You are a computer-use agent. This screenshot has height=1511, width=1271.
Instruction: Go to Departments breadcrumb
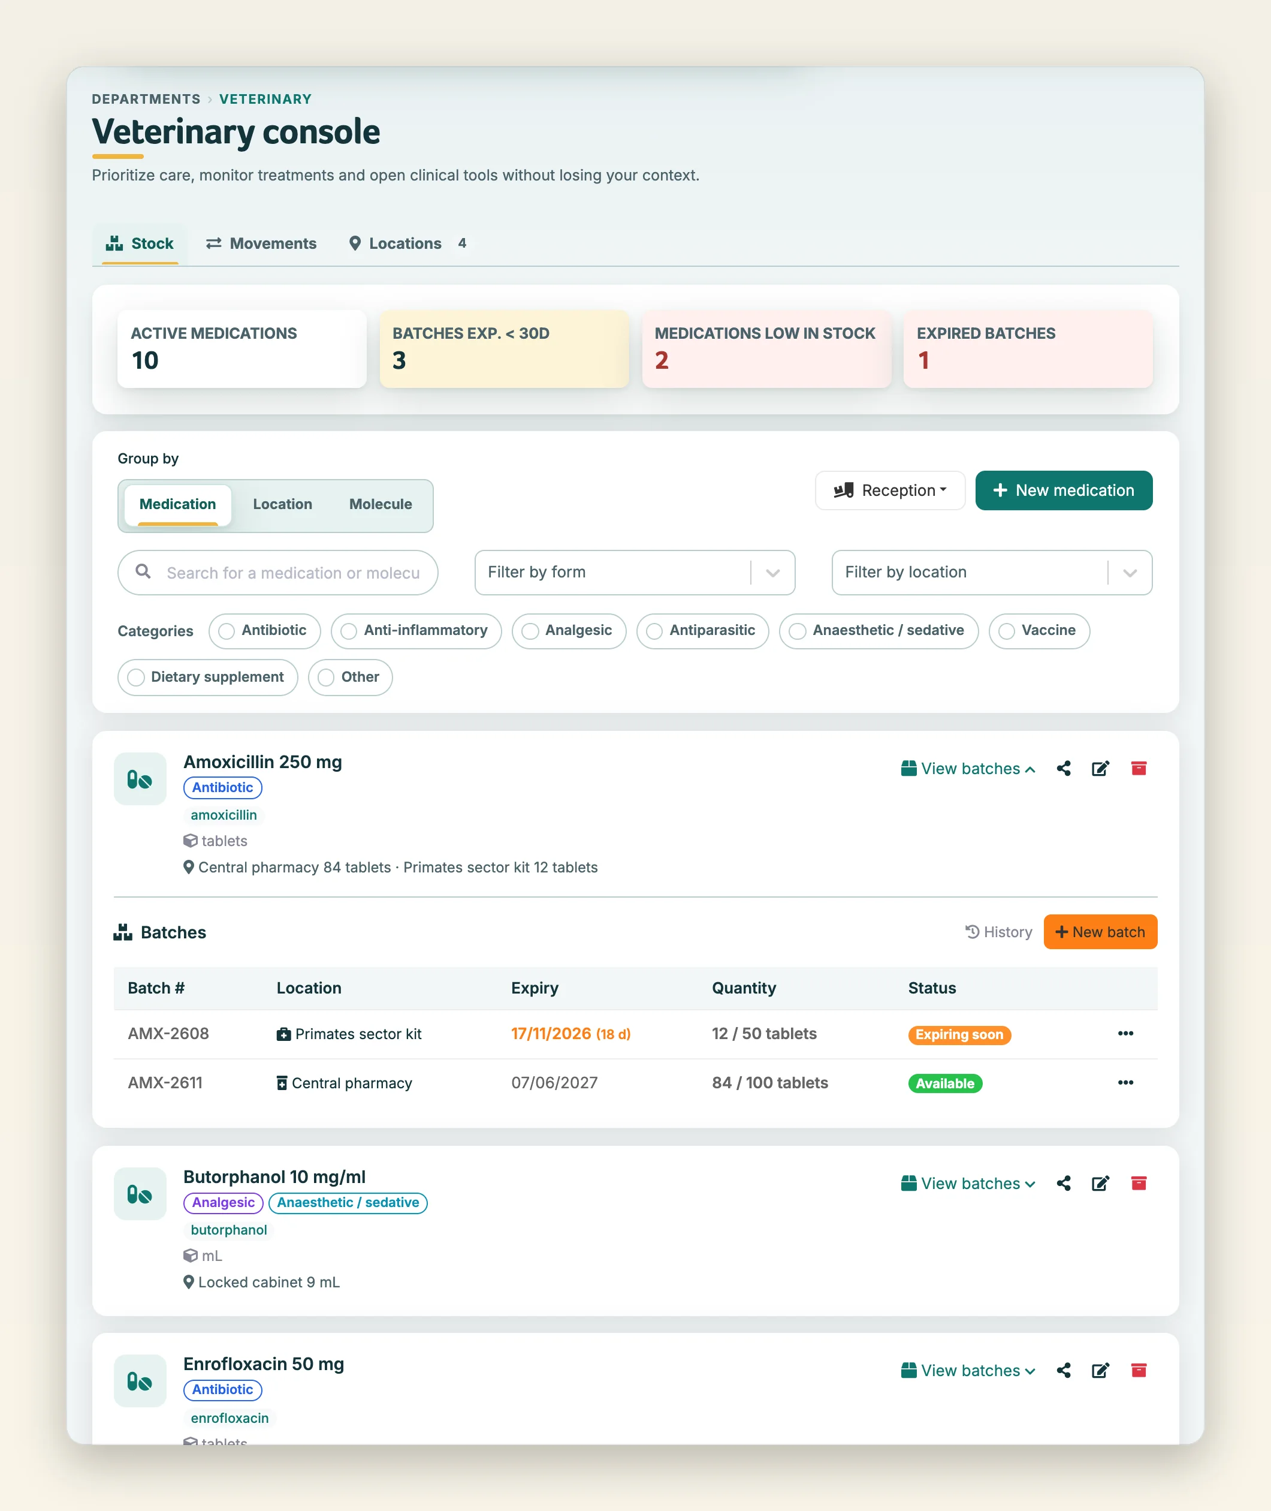146,99
